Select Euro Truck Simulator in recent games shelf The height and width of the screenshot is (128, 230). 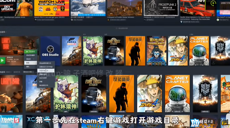click(114, 51)
